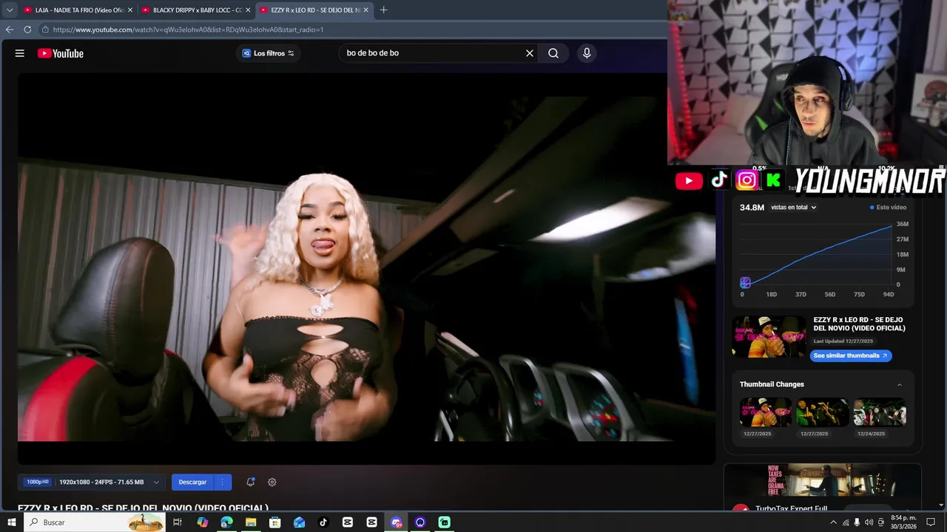Viewport: 947px width, 532px height.
Task: Toggle the Este vídeo chart legend
Action: (888, 208)
